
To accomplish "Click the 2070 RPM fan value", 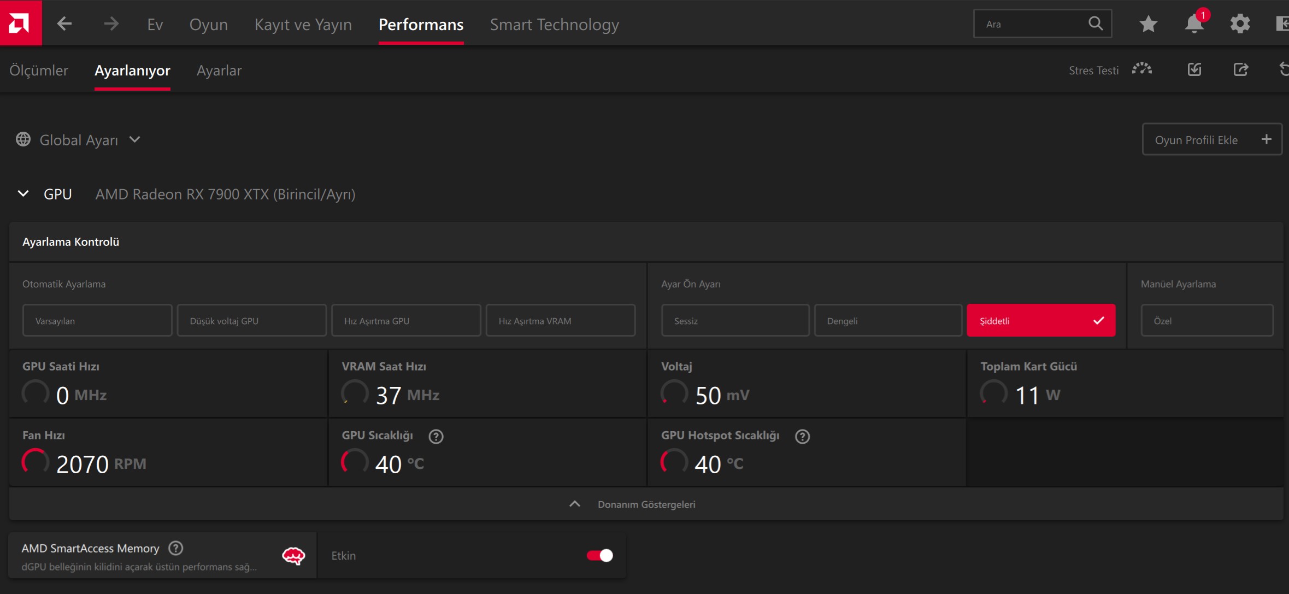I will pos(101,464).
